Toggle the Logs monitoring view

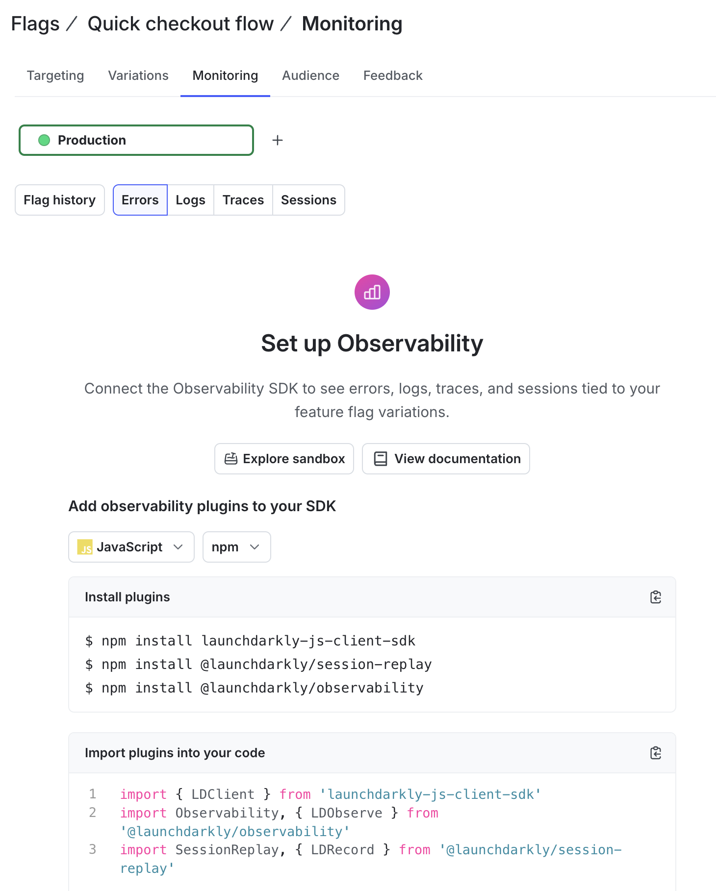tap(190, 200)
